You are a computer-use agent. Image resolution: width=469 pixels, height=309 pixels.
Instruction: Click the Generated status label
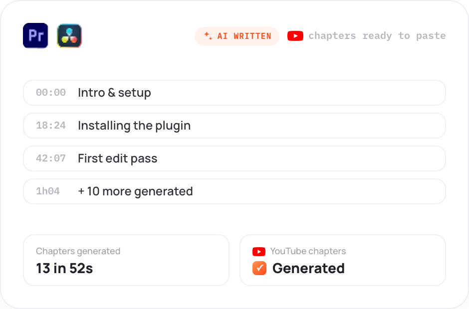[308, 268]
